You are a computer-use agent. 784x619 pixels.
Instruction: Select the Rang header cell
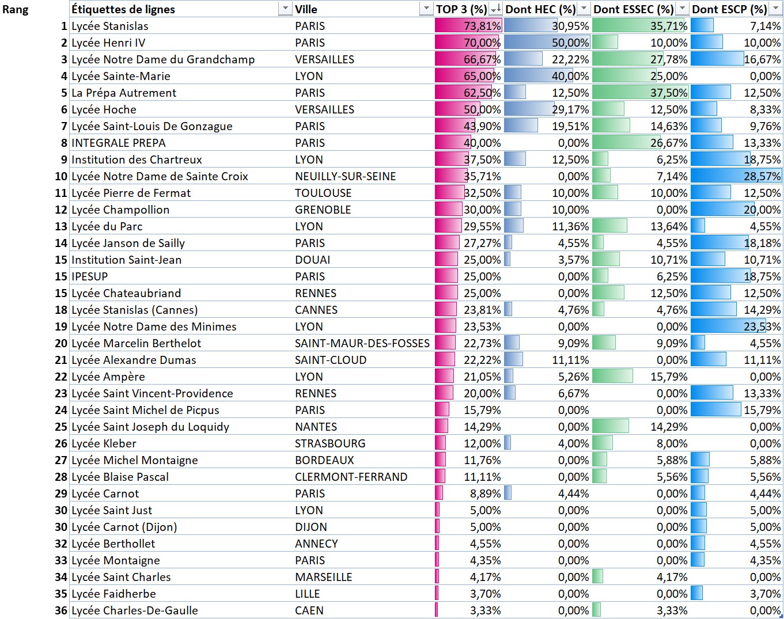coord(16,10)
